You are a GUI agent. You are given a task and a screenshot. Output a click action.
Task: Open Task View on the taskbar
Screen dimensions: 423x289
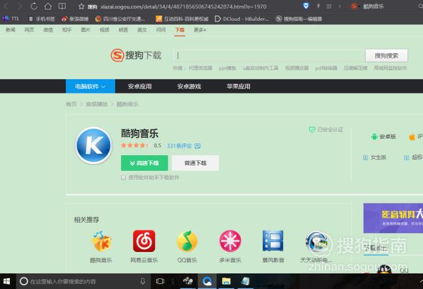coord(160,281)
